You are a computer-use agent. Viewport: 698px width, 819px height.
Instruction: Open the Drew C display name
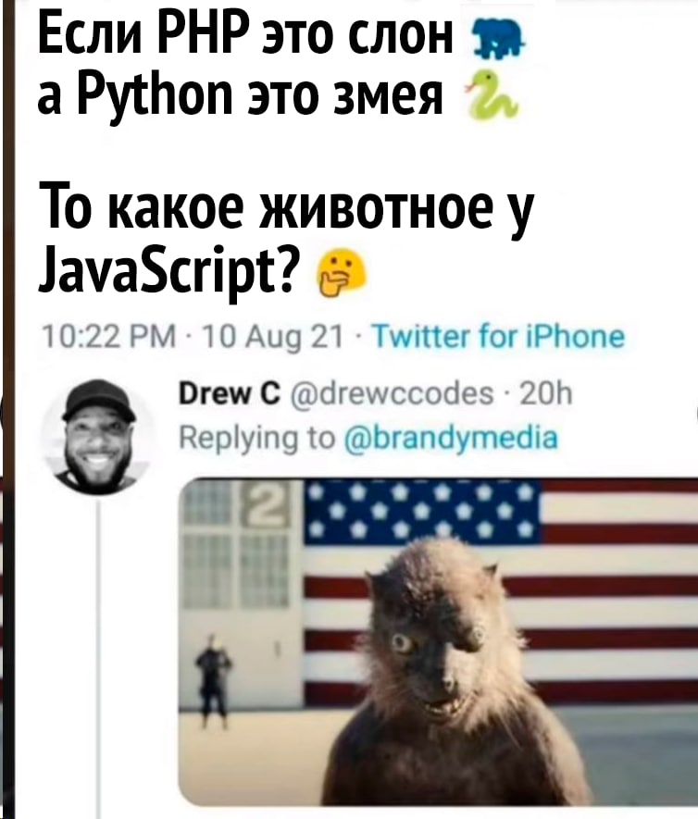click(x=230, y=394)
